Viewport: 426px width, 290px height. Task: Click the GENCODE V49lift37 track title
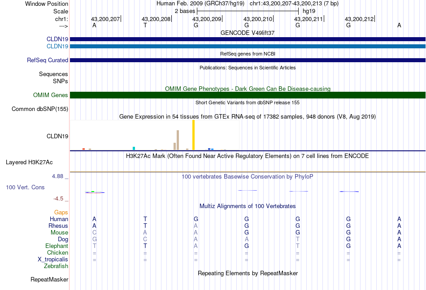248,33
